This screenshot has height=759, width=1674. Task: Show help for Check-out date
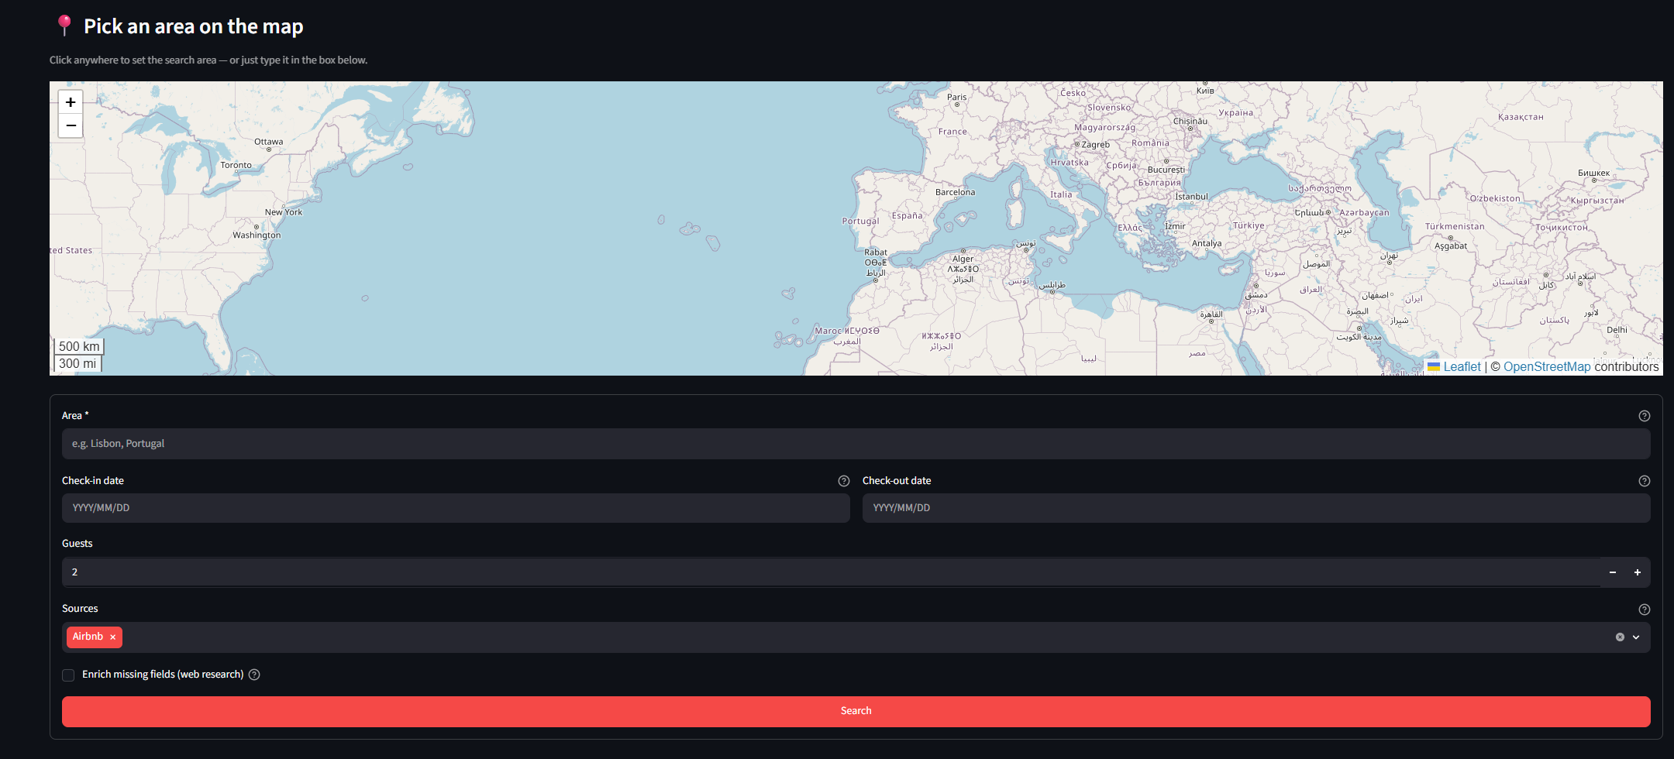[x=1644, y=481]
